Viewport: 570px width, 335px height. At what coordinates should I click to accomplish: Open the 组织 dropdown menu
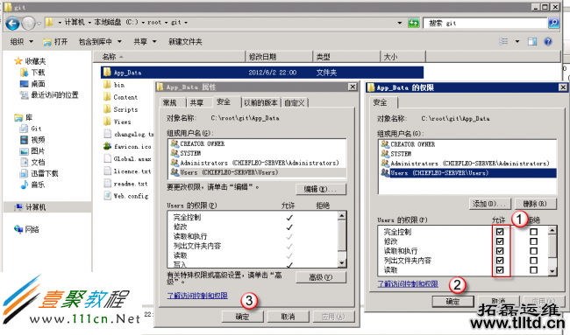point(22,42)
